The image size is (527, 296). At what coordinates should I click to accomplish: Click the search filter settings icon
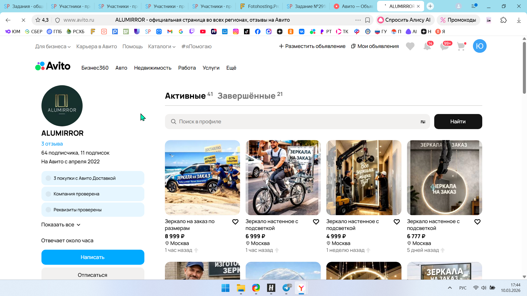[423, 122]
